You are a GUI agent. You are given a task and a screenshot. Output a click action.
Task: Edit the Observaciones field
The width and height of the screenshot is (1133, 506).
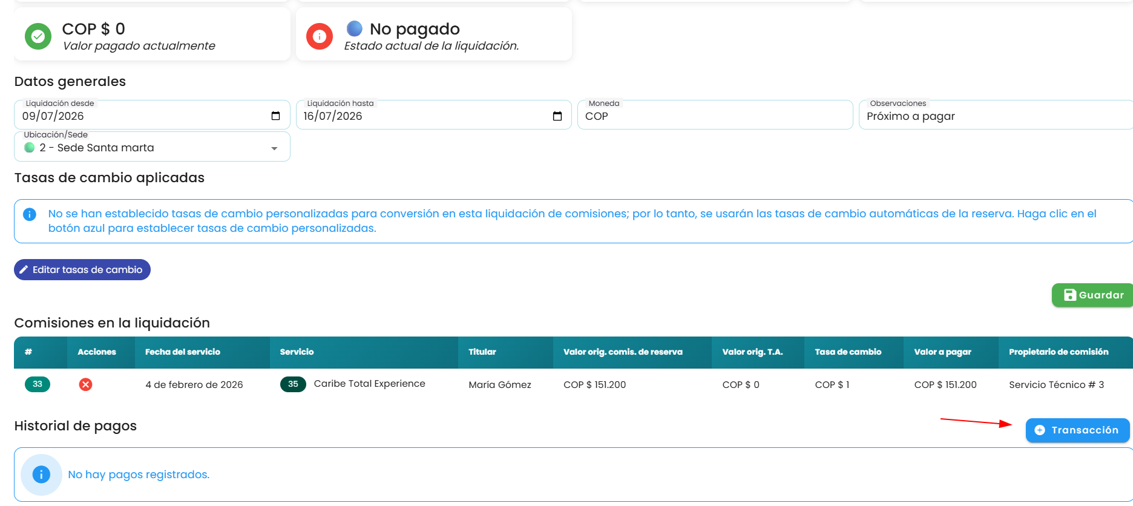[x=996, y=116]
